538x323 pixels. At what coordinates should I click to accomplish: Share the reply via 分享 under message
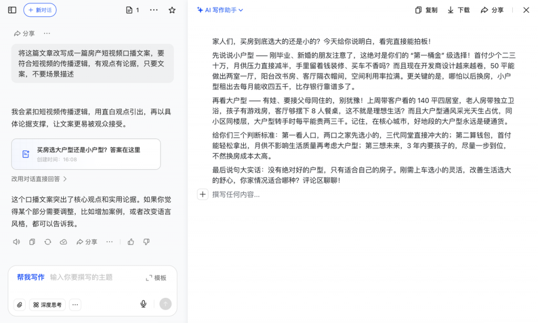pyautogui.click(x=87, y=242)
